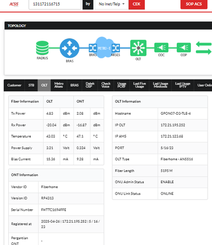Switch to the Datek OSP tab

pos(90,85)
